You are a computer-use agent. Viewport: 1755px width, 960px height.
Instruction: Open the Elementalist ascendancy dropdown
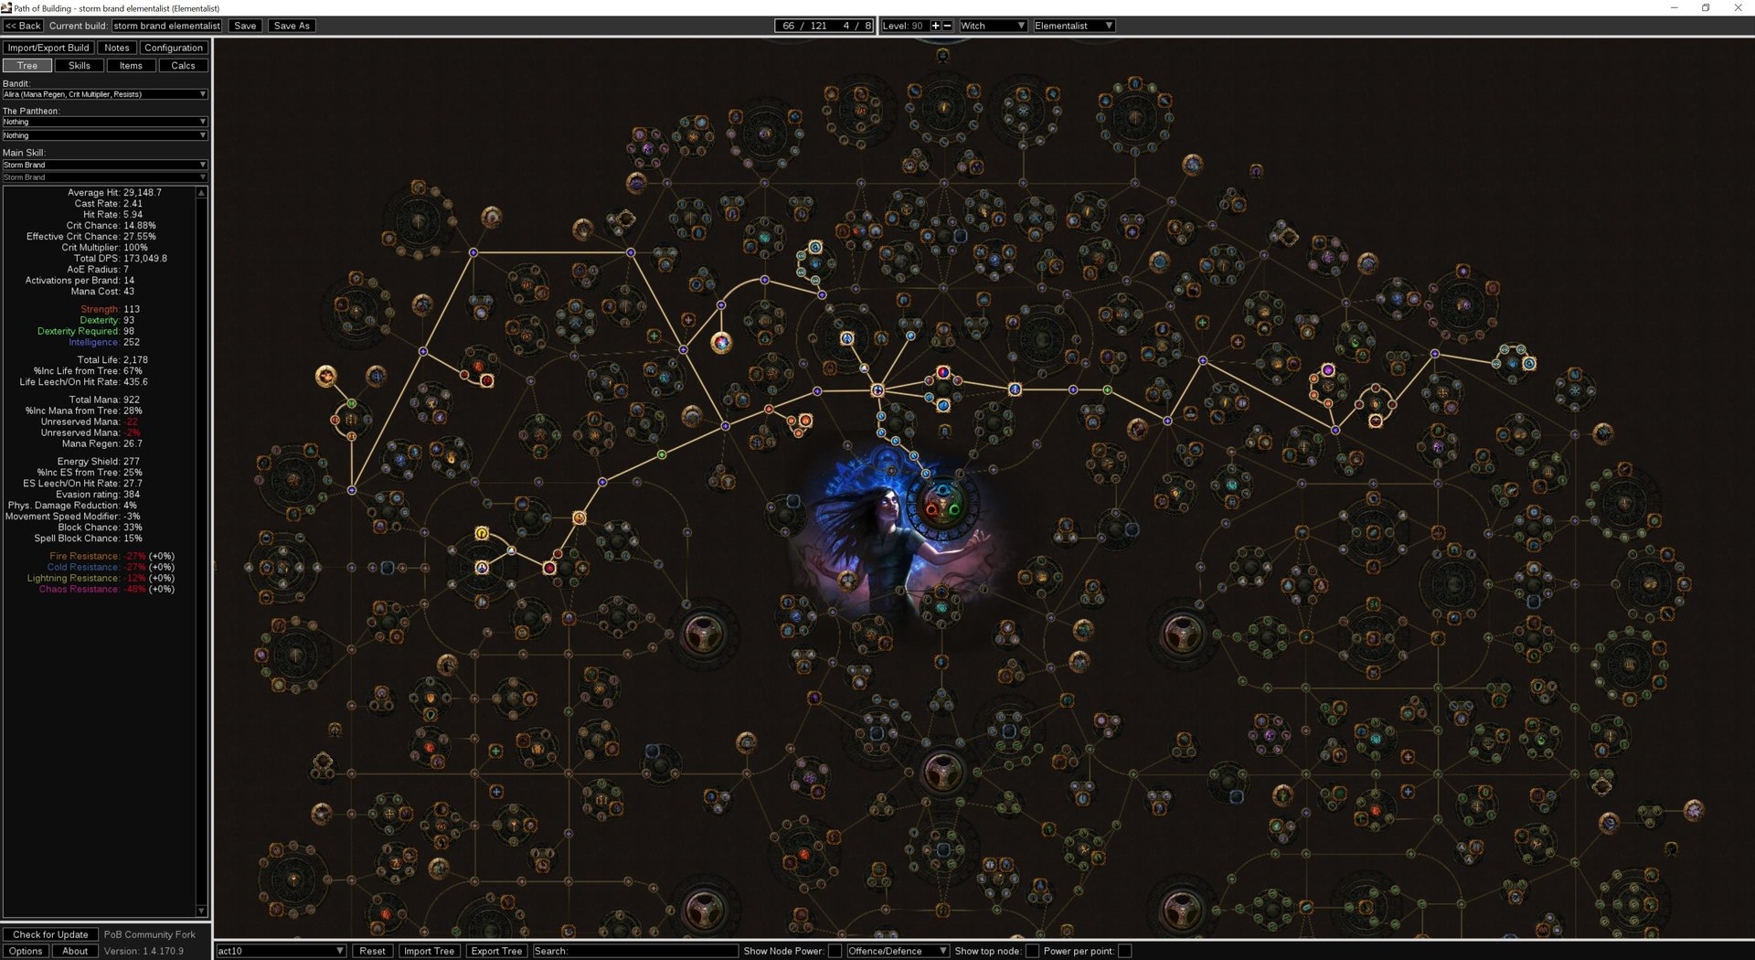[x=1073, y=26]
